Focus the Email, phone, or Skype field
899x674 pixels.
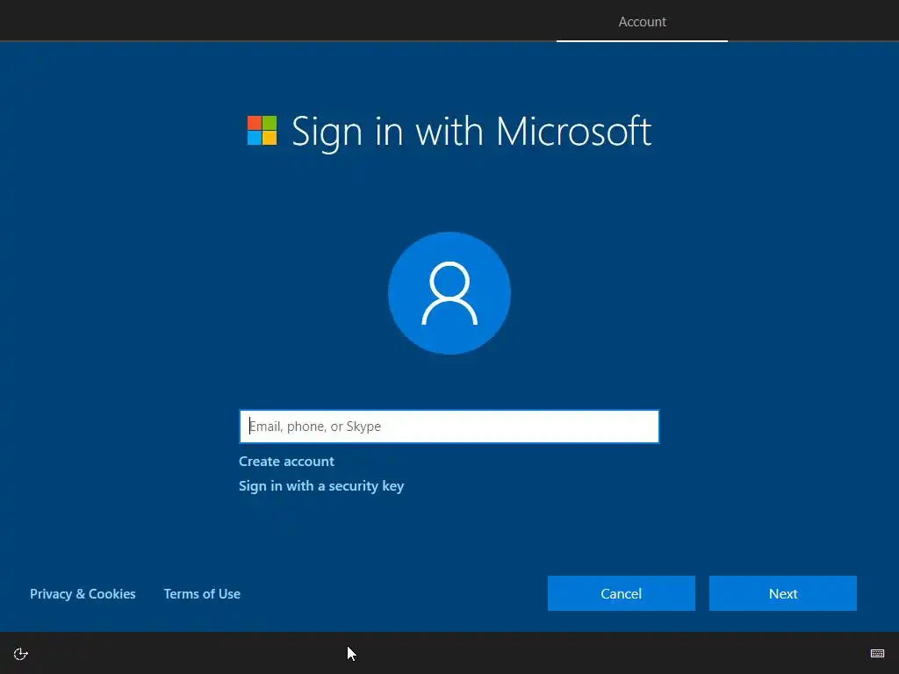pos(449,427)
